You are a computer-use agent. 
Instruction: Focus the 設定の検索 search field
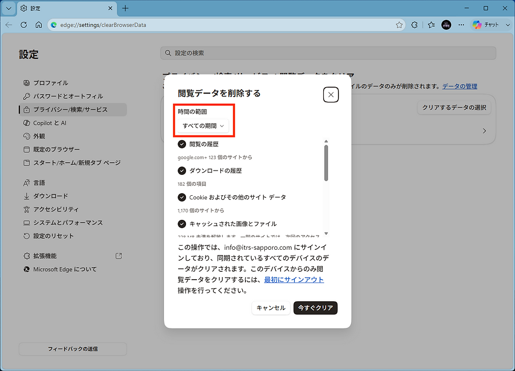pos(328,53)
